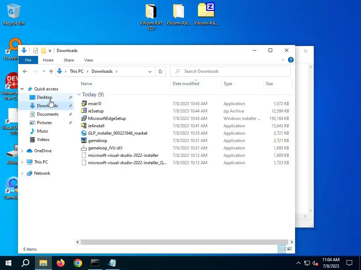
Task: Click Downloads in the address breadcrumb
Action: [102, 71]
